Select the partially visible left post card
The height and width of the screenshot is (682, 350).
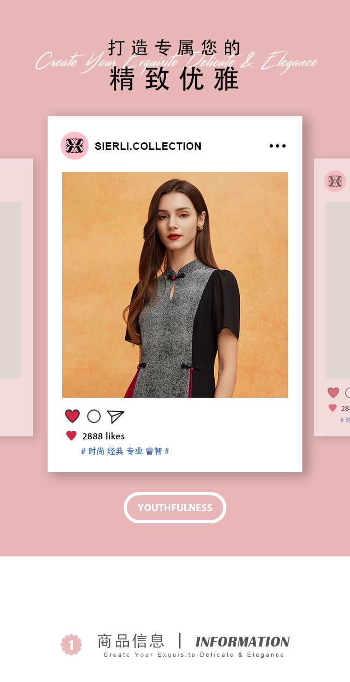(x=16, y=297)
